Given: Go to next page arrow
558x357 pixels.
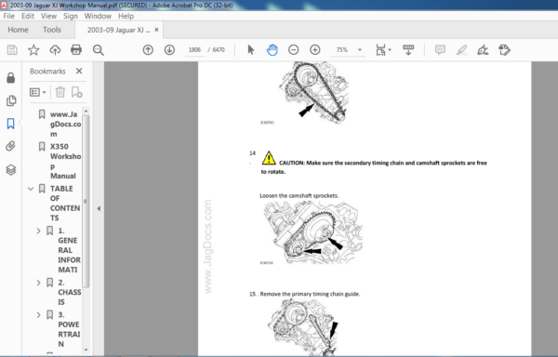Looking at the screenshot, I should [169, 50].
